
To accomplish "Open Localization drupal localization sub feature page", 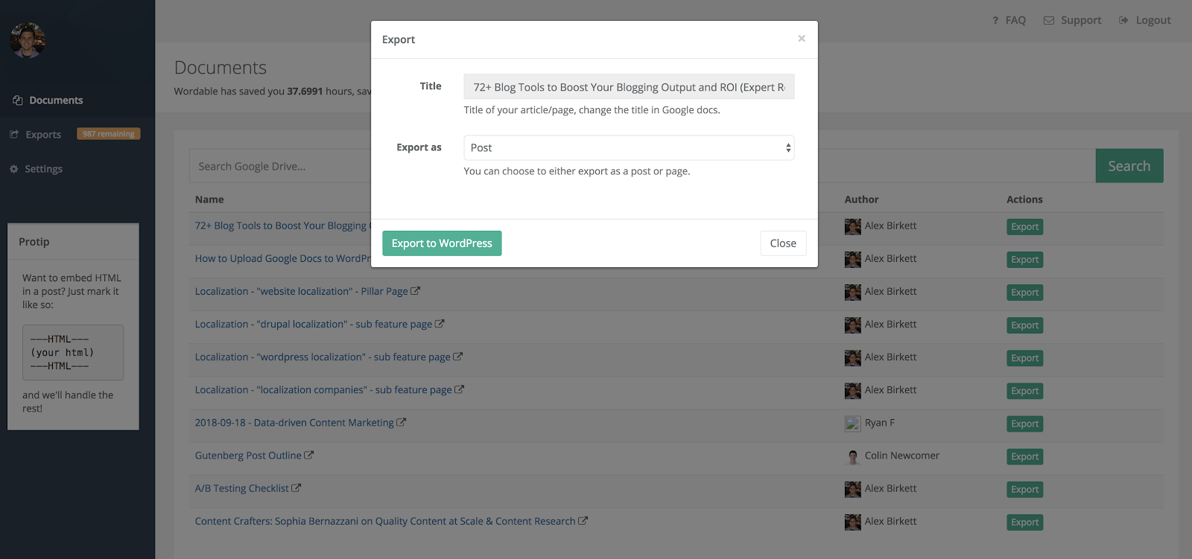I will point(314,324).
